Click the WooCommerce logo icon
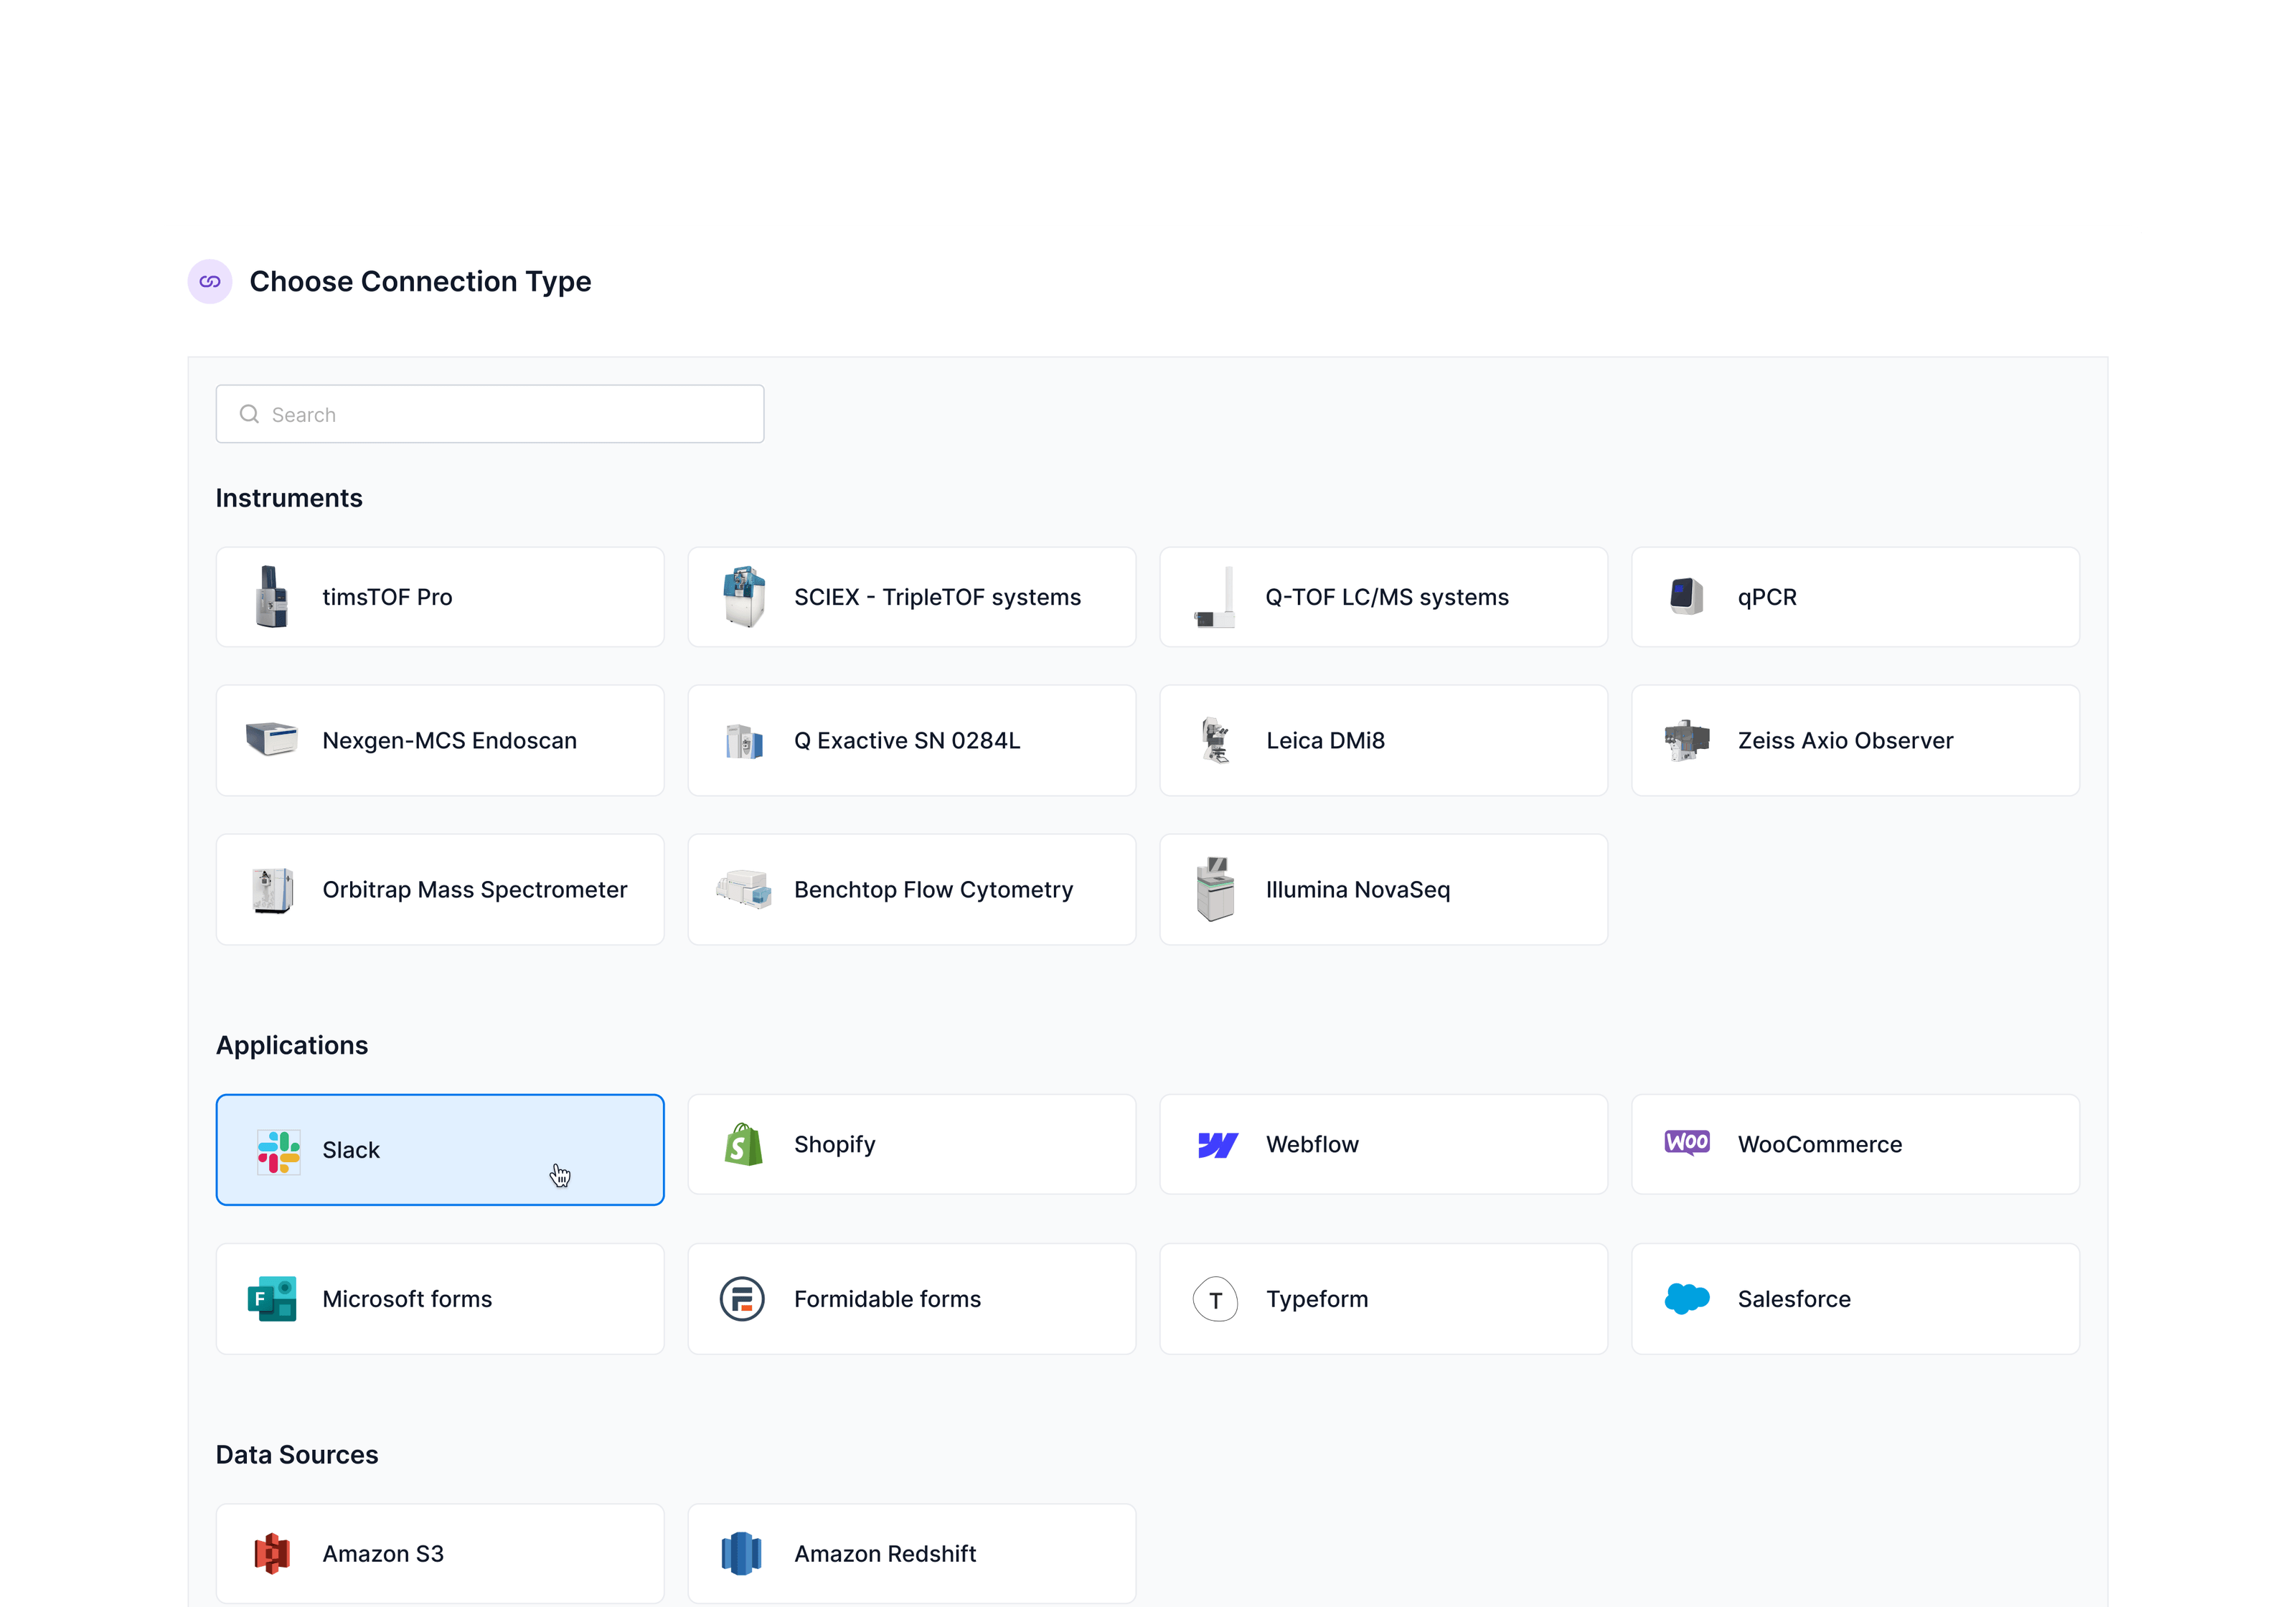Image resolution: width=2296 pixels, height=1607 pixels. pos(1687,1143)
